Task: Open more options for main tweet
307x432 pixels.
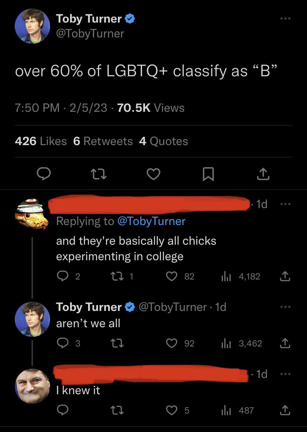Action: point(285,19)
